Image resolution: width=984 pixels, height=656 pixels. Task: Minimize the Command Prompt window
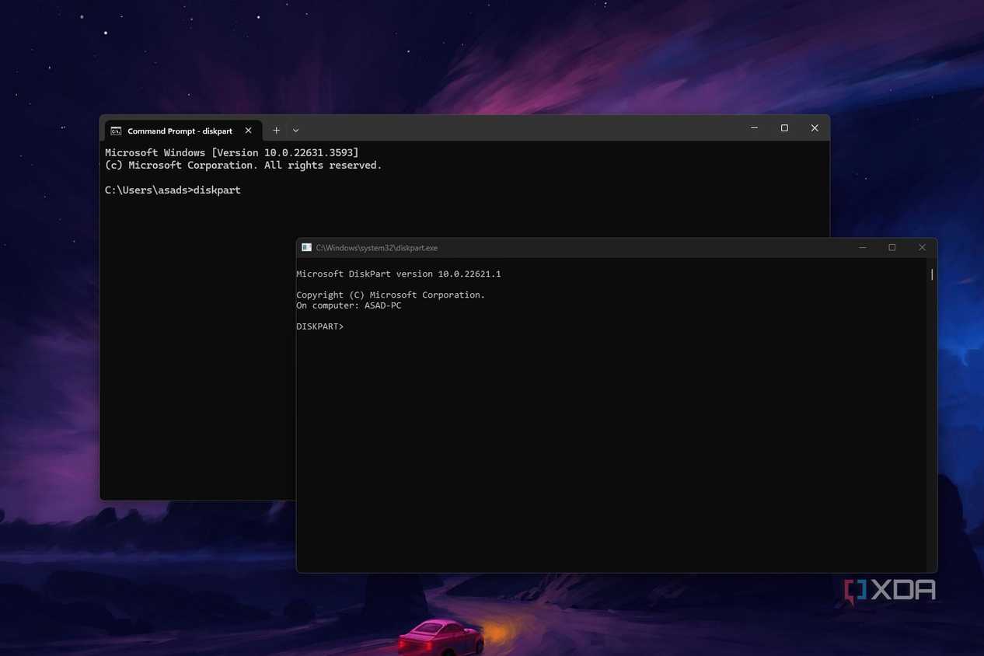(x=754, y=128)
